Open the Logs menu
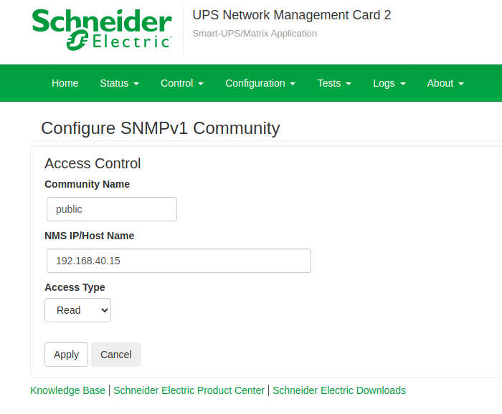The height and width of the screenshot is (414, 502). click(389, 83)
